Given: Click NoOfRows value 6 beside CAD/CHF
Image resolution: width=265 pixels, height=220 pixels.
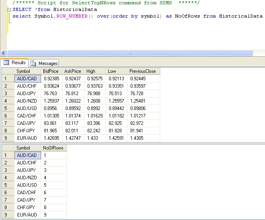Looking at the screenshot, I should pos(54,193).
